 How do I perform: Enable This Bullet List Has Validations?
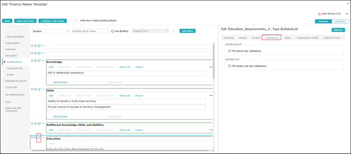tap(229, 66)
